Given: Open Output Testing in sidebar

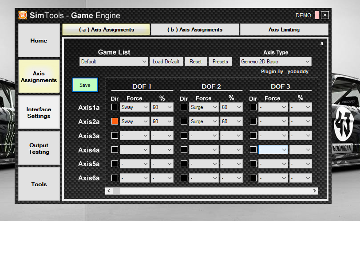Looking at the screenshot, I should (39, 148).
